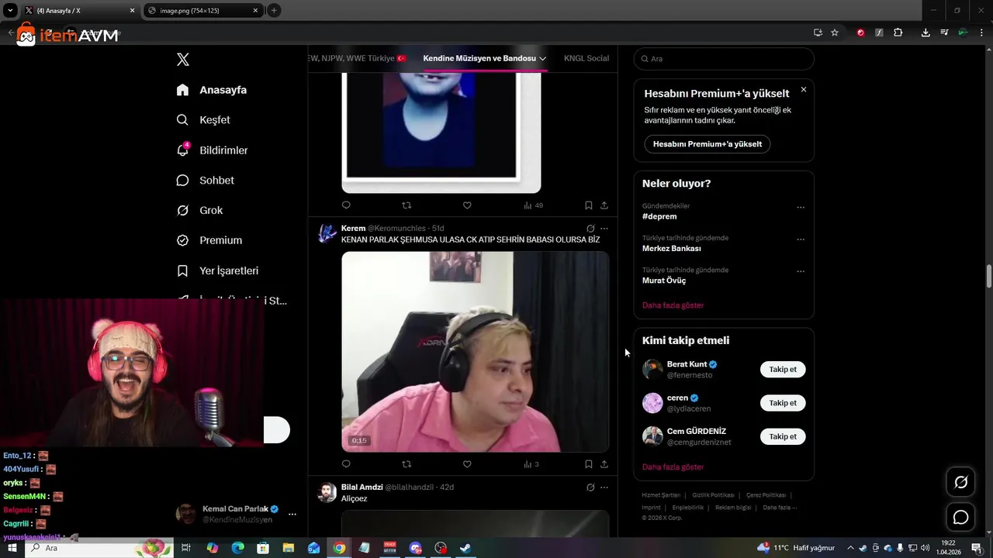Open a new browser tab
The image size is (993, 558).
click(x=274, y=11)
